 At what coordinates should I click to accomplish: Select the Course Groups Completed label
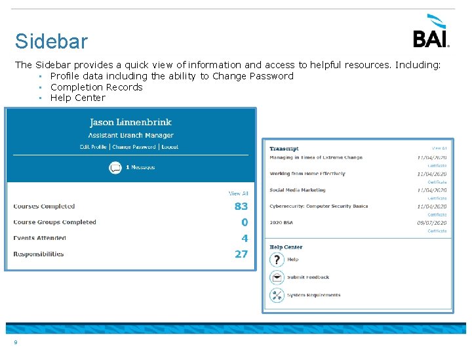(54, 222)
